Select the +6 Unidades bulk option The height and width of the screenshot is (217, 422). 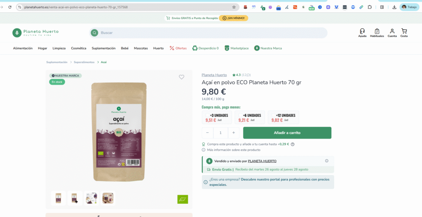(x=250, y=118)
